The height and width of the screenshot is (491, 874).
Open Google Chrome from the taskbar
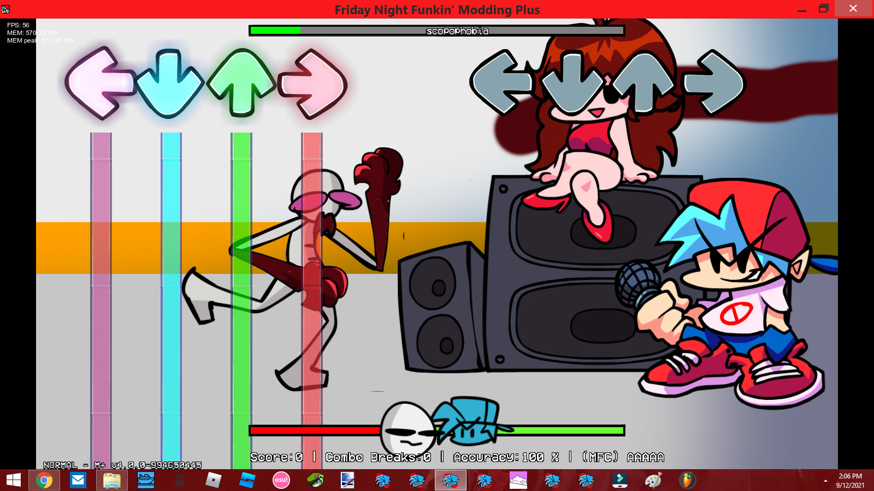[x=44, y=480]
